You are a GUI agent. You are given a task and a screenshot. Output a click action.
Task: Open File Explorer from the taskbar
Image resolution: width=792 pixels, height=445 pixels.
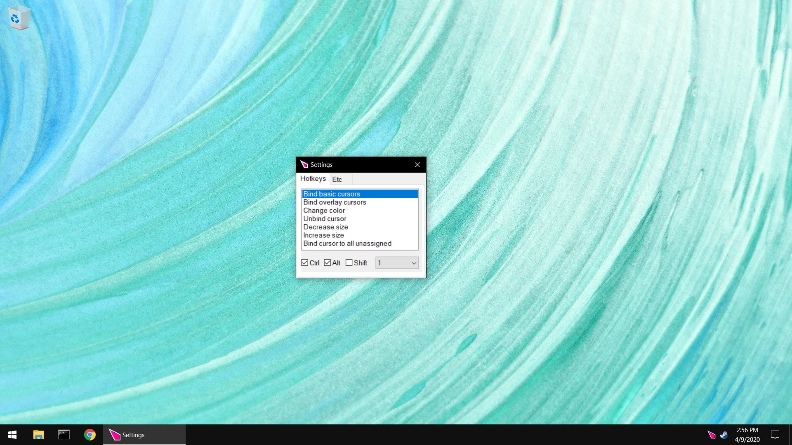[x=38, y=435]
